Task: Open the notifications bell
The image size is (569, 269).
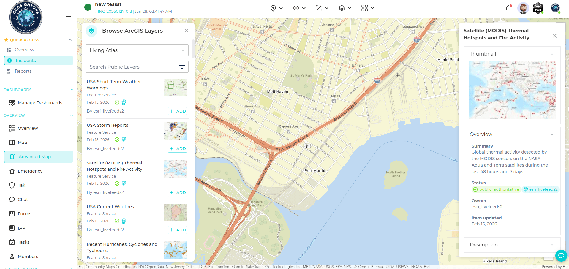Action: 508,8
